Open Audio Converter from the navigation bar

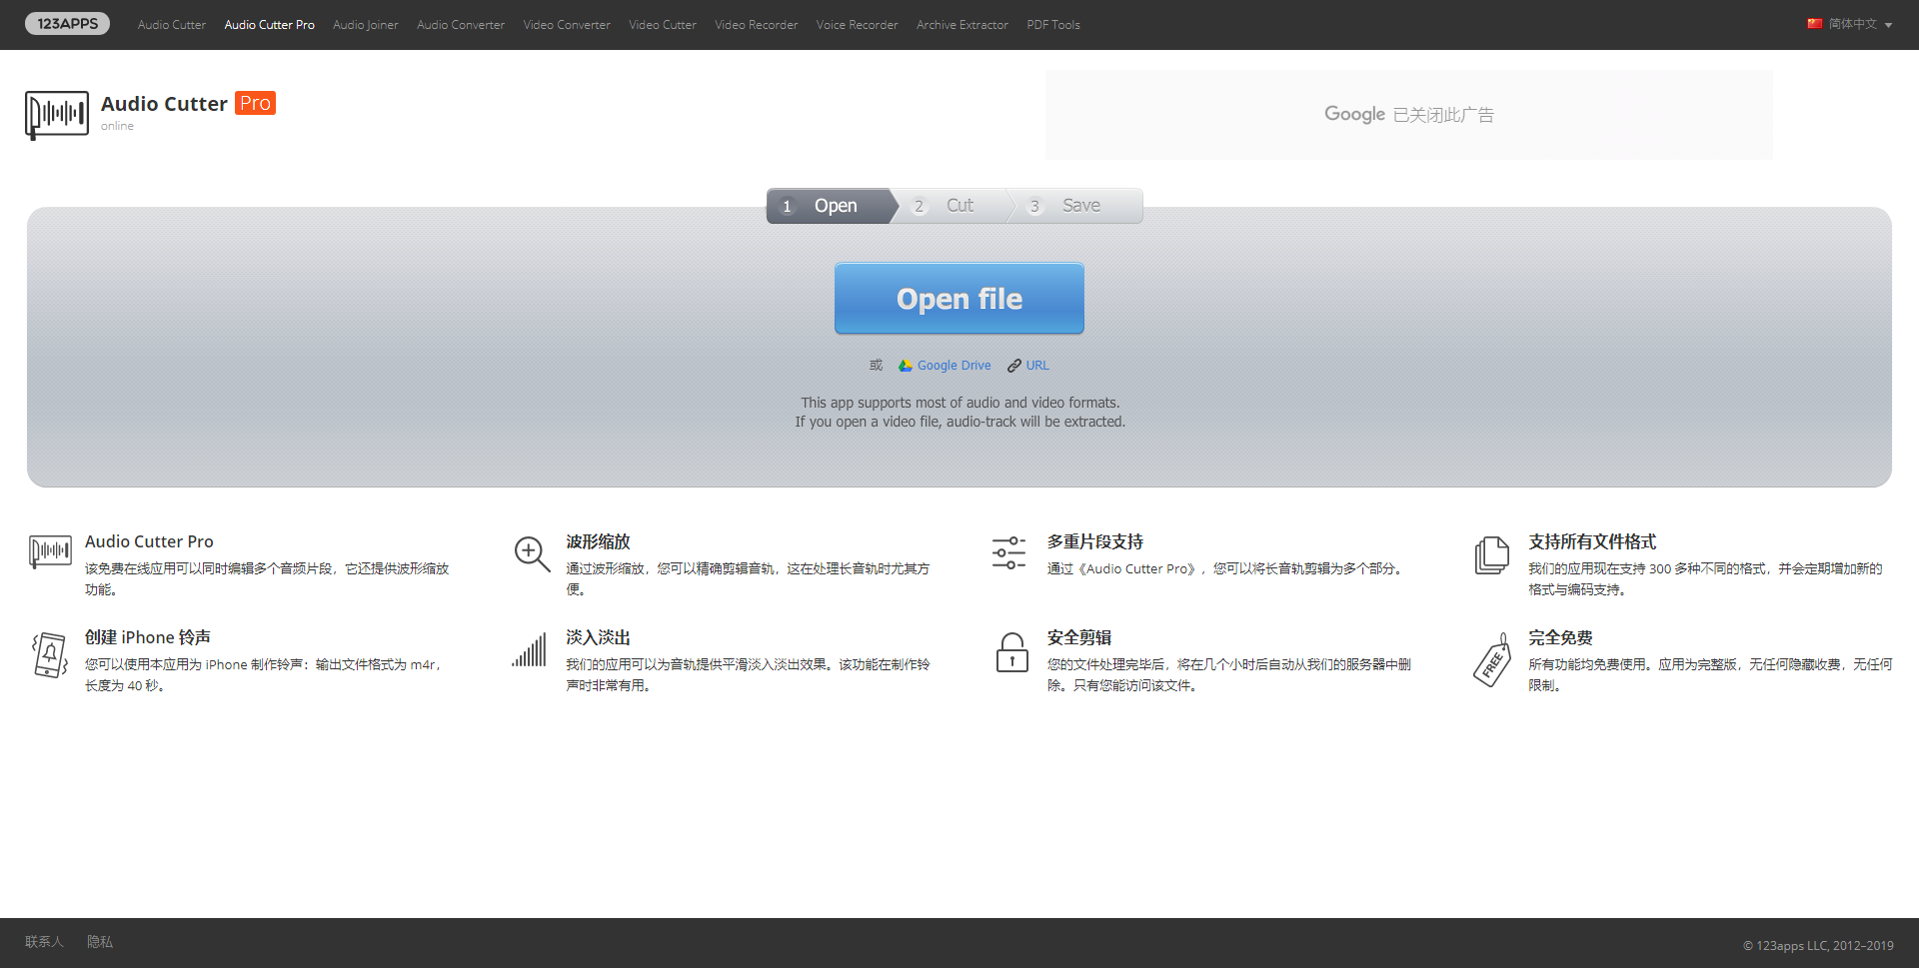point(461,25)
